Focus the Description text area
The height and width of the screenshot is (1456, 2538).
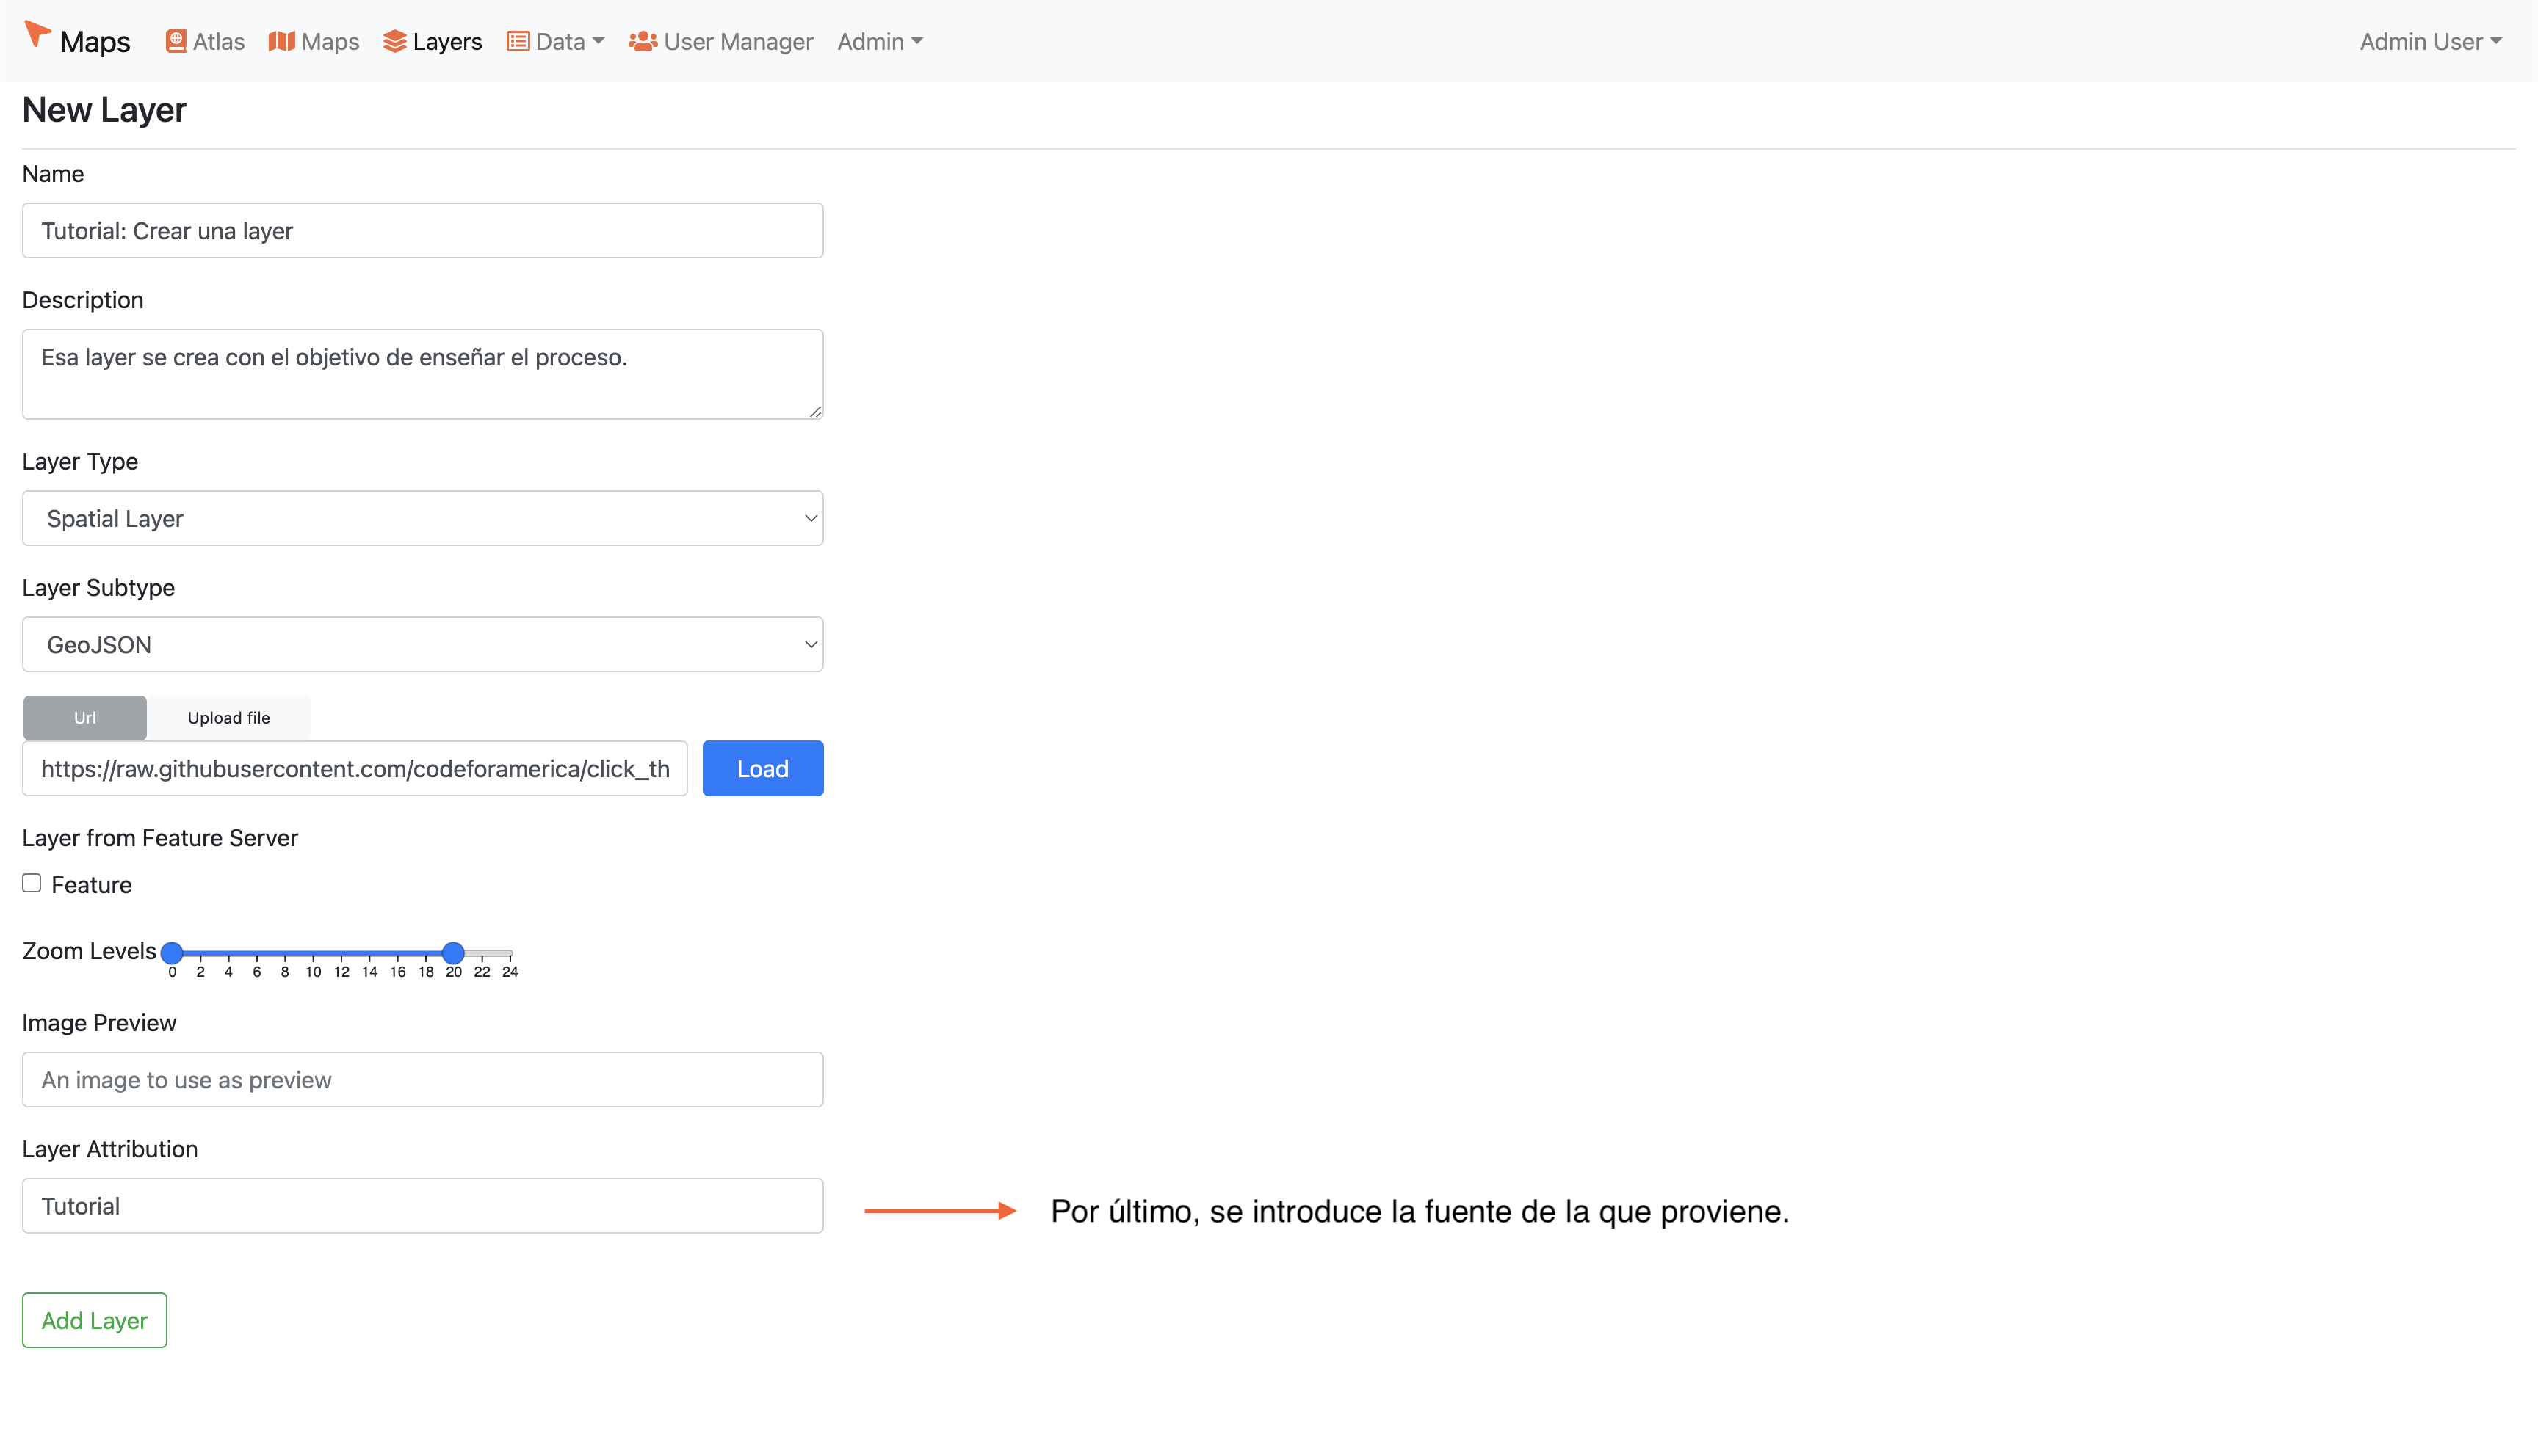pos(422,374)
